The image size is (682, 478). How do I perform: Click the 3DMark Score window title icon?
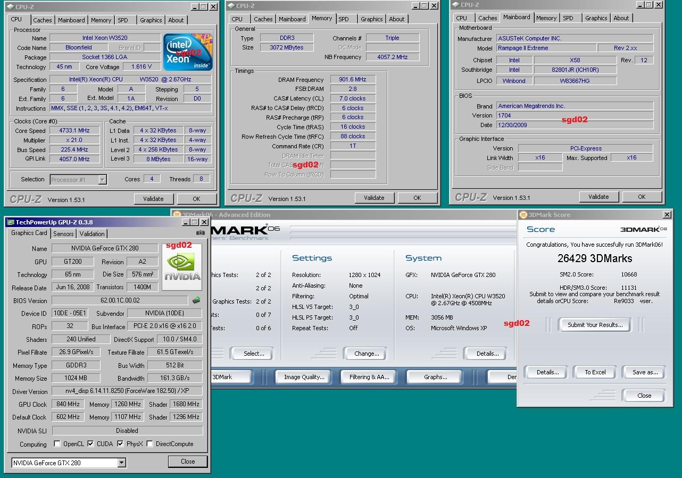pos(523,215)
